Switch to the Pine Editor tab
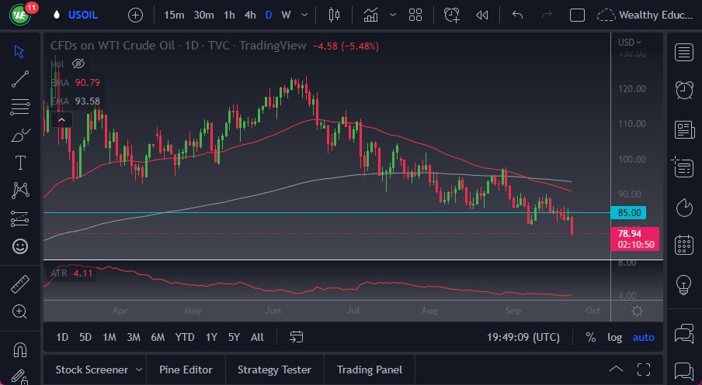This screenshot has height=385, width=702. pyautogui.click(x=187, y=370)
